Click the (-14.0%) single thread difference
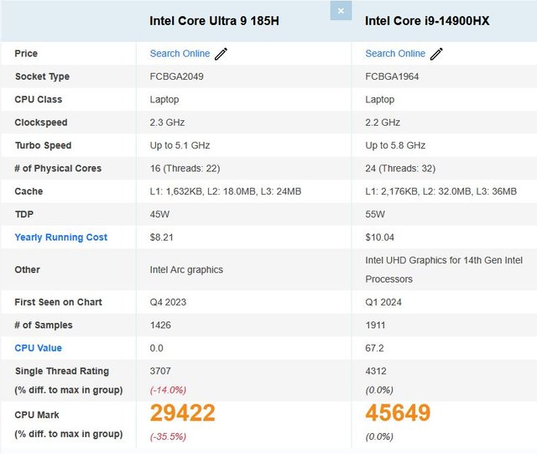This screenshot has height=454, width=537. [168, 390]
